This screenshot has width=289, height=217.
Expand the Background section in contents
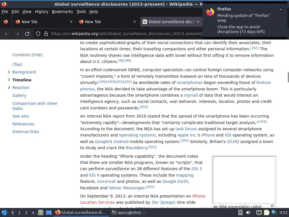tap(9, 72)
